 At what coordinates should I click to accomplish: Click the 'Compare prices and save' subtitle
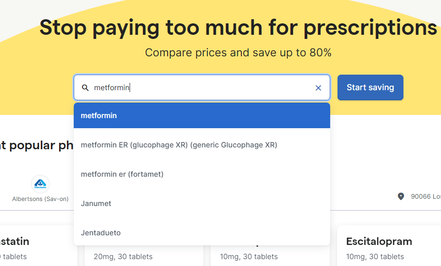pos(238,53)
